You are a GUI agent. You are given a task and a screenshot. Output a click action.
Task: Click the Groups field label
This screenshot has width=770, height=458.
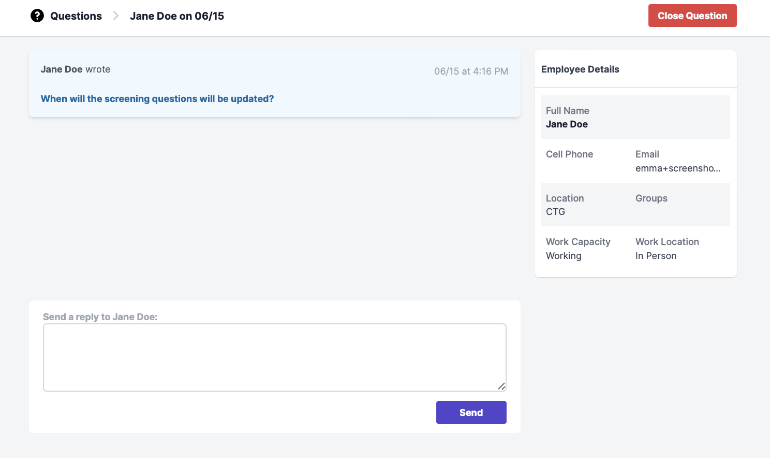(651, 198)
